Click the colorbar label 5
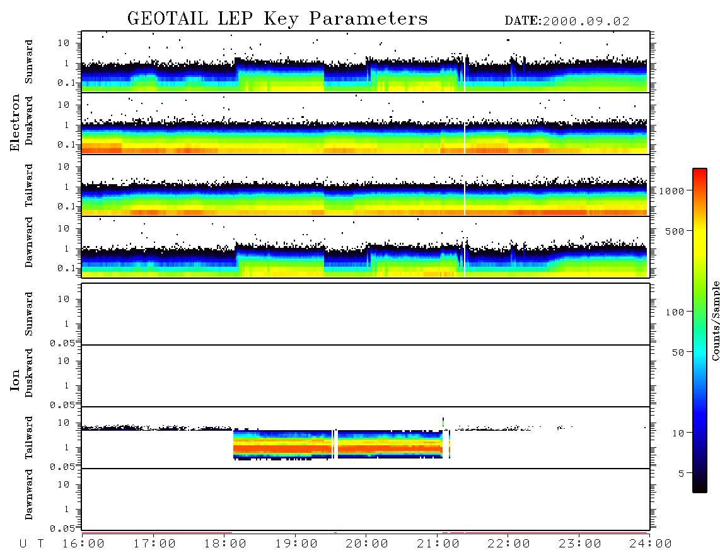Screen dimensions: 720x555 (x=682, y=474)
